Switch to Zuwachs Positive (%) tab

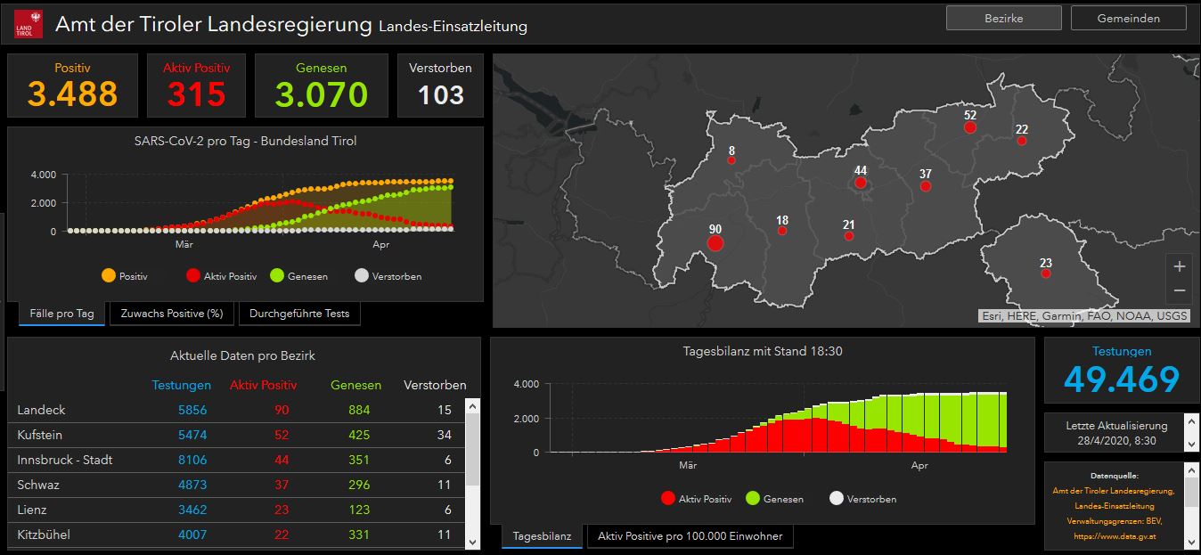(172, 314)
